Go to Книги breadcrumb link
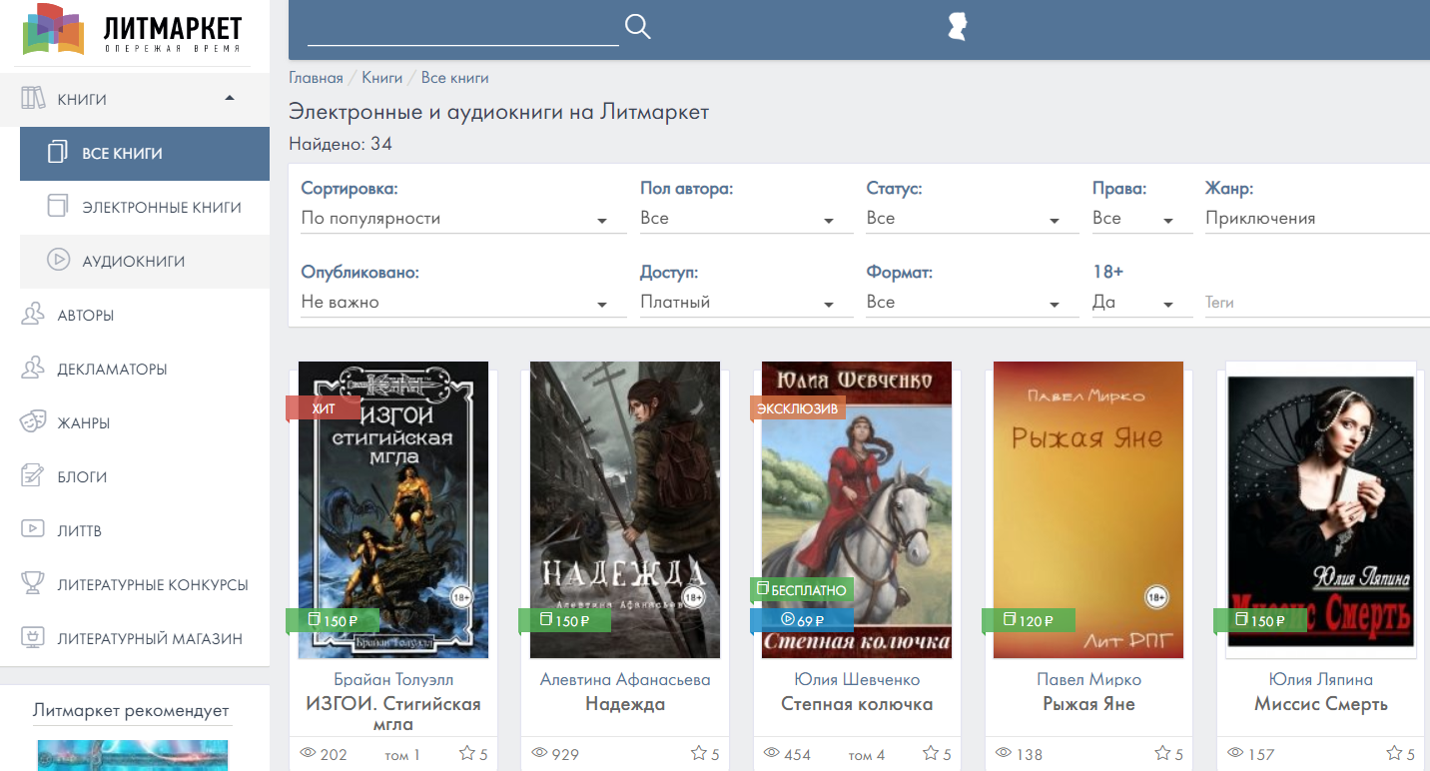The image size is (1430, 771). [381, 78]
